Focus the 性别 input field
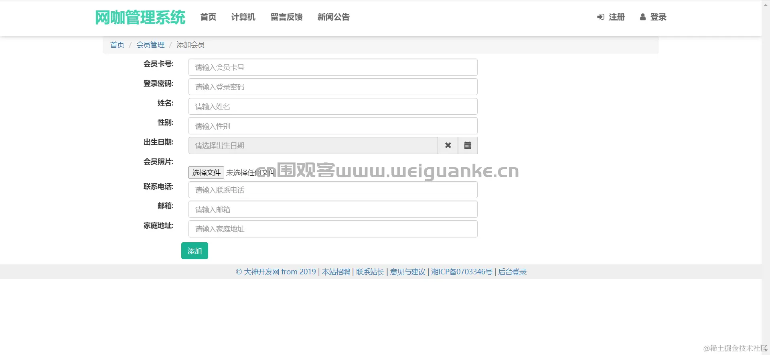Image resolution: width=770 pixels, height=355 pixels. tap(333, 126)
